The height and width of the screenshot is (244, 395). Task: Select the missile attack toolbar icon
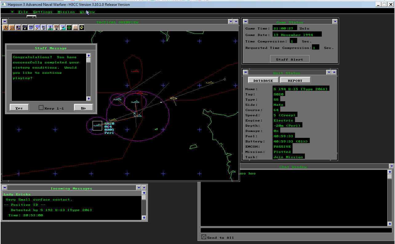point(37,27)
